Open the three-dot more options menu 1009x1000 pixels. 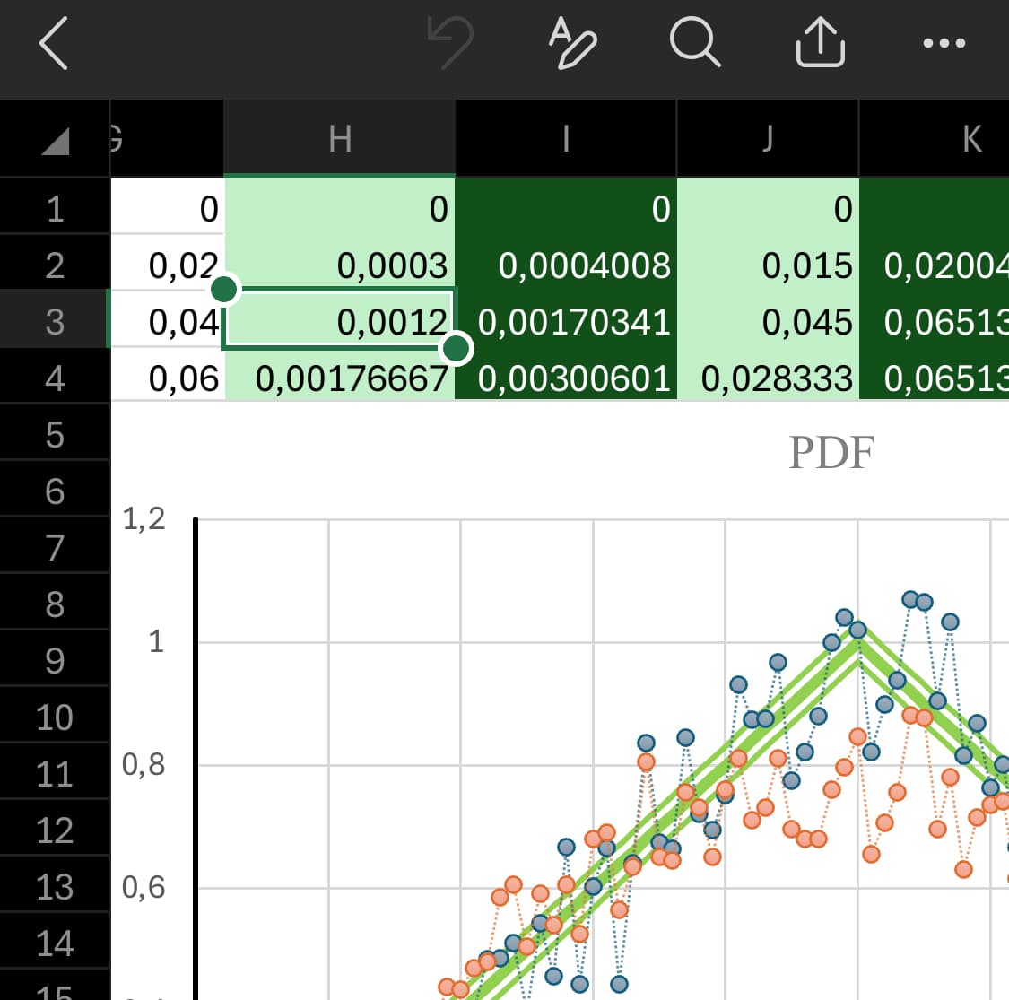[944, 43]
